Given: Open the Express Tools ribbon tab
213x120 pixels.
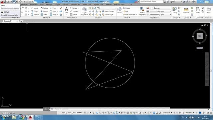Looking at the screenshot, I should click(99, 5).
